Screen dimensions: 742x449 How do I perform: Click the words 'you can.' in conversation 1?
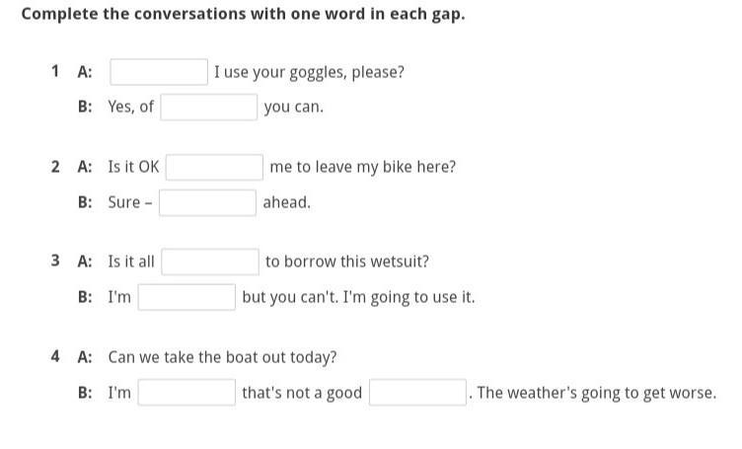pyautogui.click(x=294, y=108)
